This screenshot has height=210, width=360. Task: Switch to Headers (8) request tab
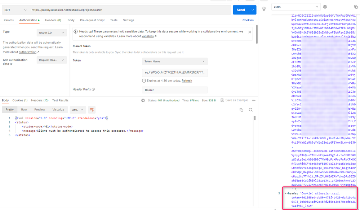[x=53, y=20]
